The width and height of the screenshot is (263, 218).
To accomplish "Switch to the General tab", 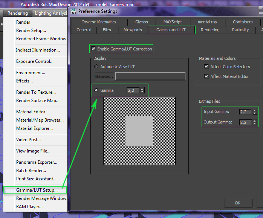I will [x=84, y=30].
